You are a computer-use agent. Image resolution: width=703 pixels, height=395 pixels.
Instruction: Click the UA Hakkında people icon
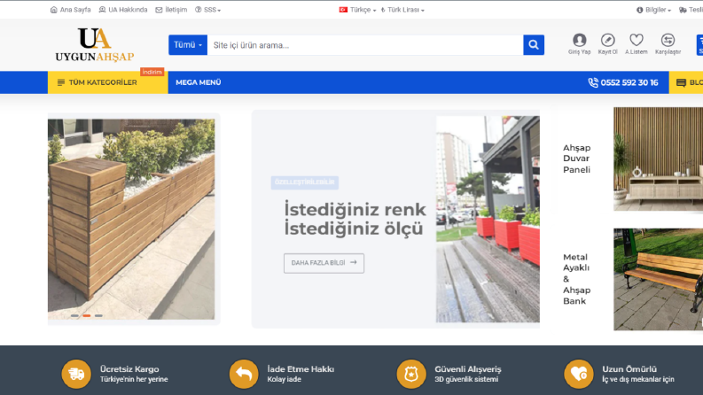(102, 10)
